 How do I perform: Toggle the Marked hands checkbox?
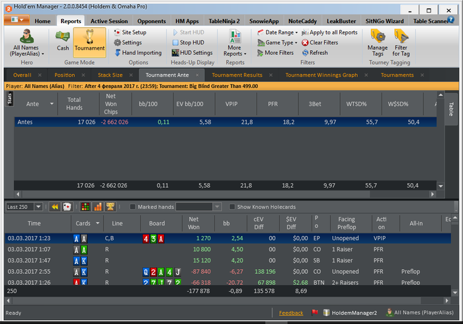click(x=132, y=207)
